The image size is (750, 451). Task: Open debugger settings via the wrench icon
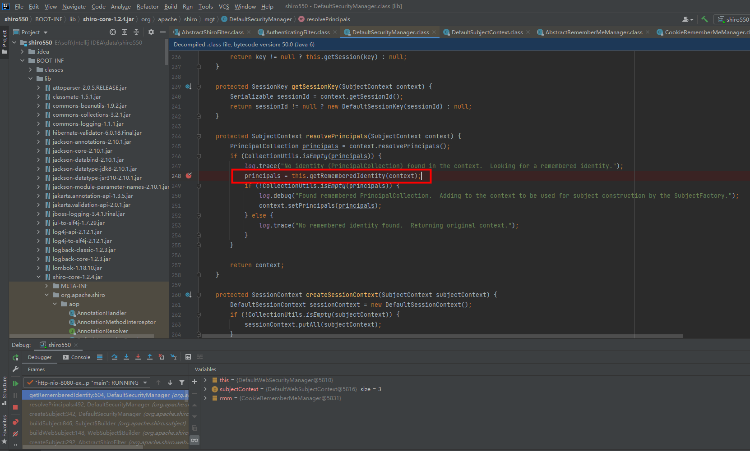15,369
